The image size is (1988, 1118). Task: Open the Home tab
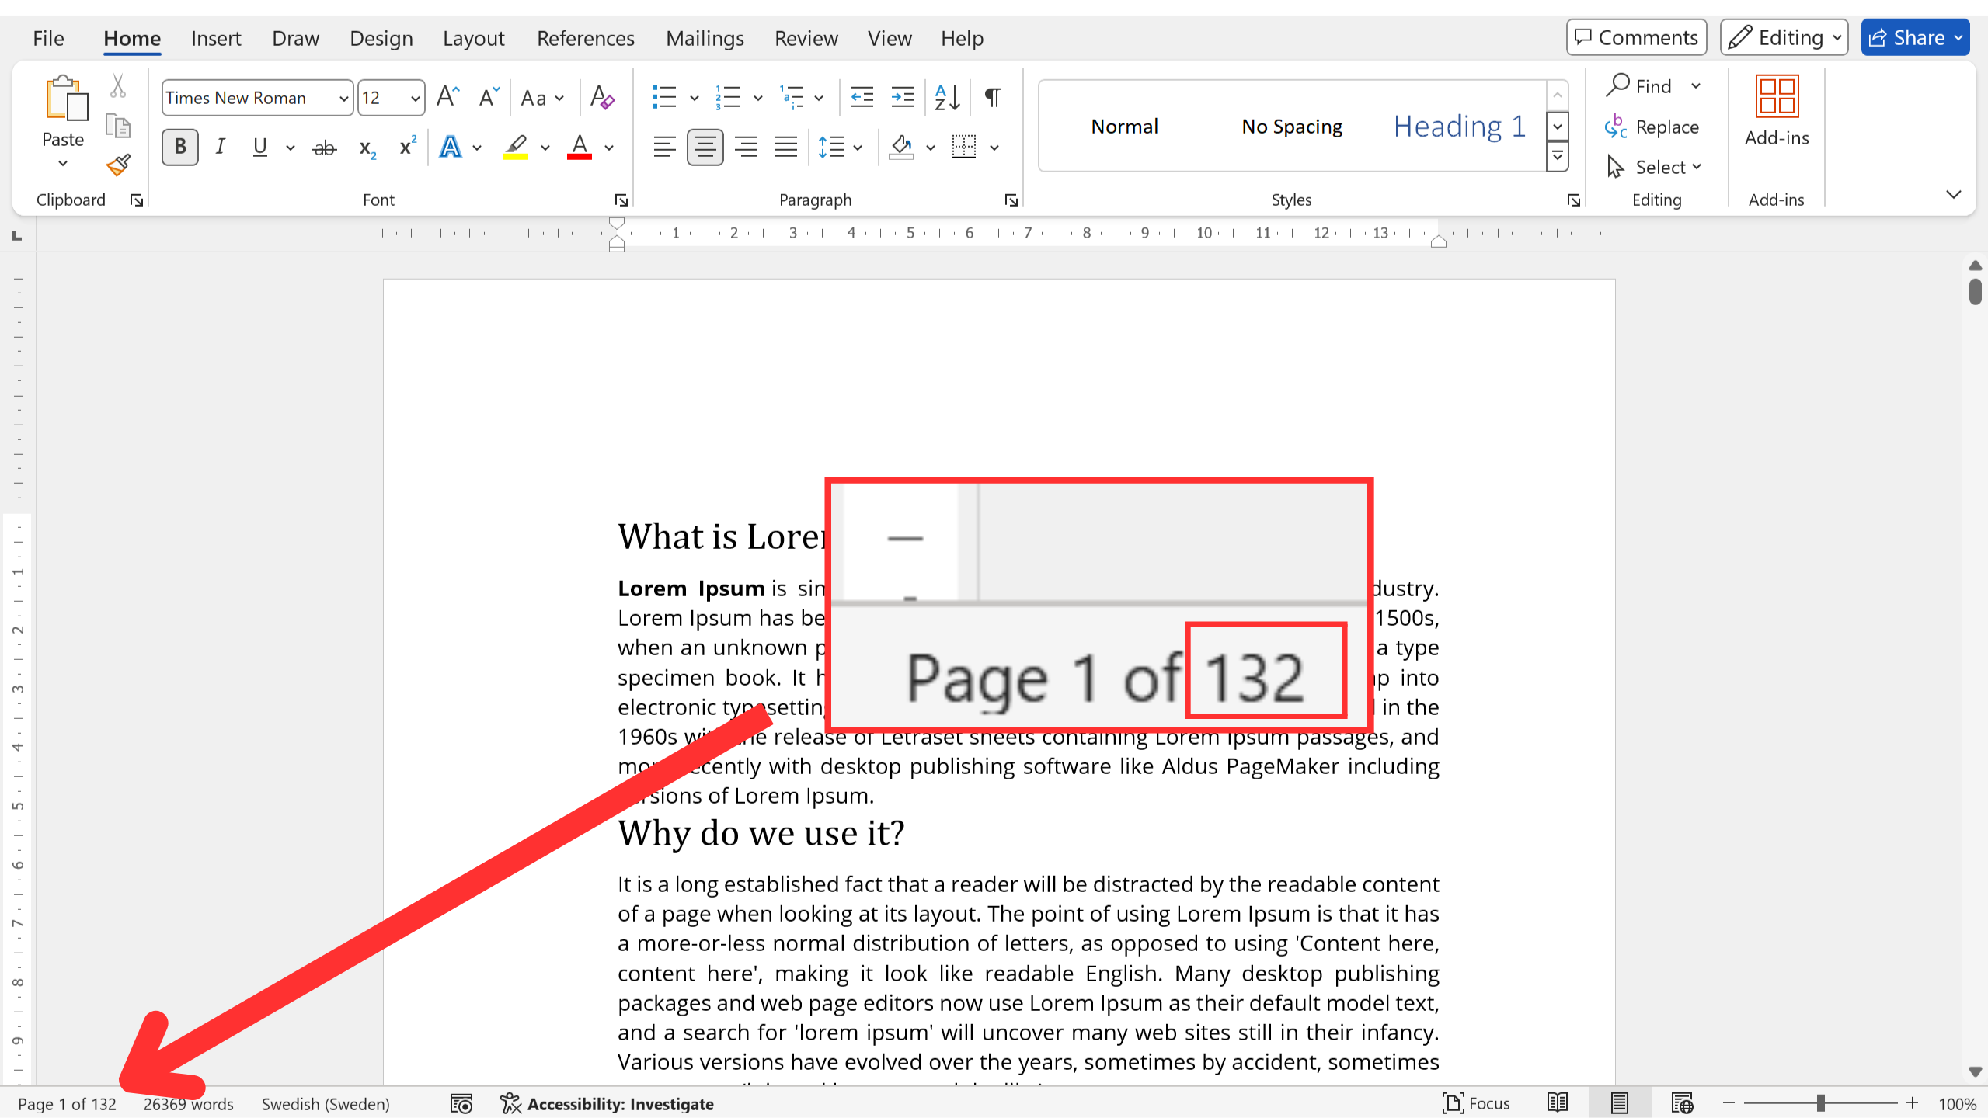tap(132, 36)
